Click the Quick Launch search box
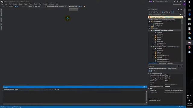This screenshot has width=193, height=108. [x=166, y=1]
